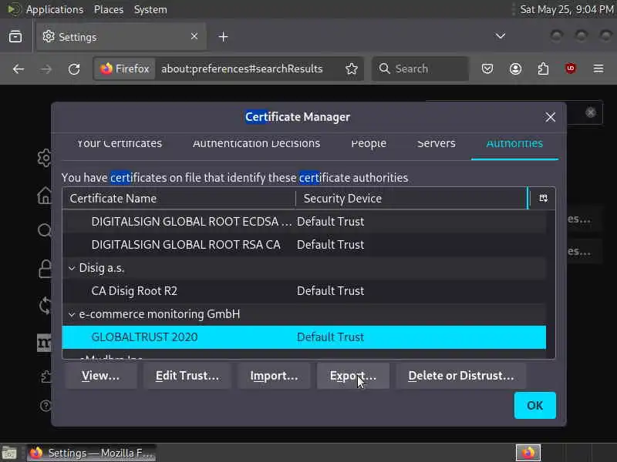This screenshot has height=462, width=617.
Task: Click the Edit Trust... button
Action: pos(187,376)
